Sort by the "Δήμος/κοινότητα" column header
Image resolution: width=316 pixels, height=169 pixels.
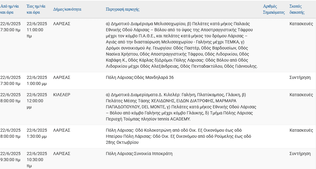pos(67,9)
